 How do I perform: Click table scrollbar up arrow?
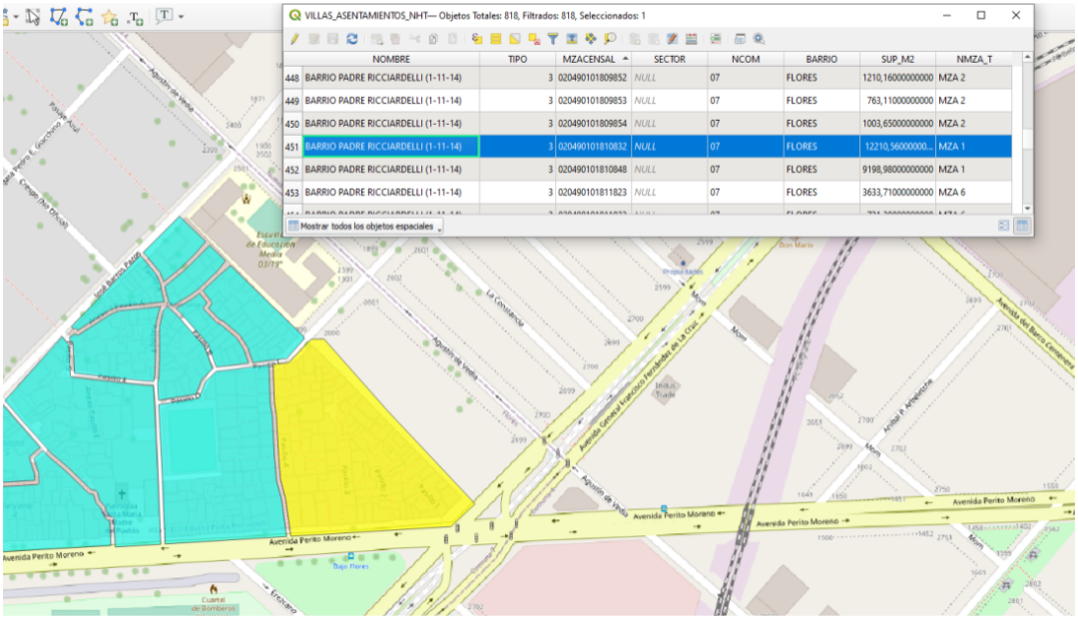coord(1027,58)
